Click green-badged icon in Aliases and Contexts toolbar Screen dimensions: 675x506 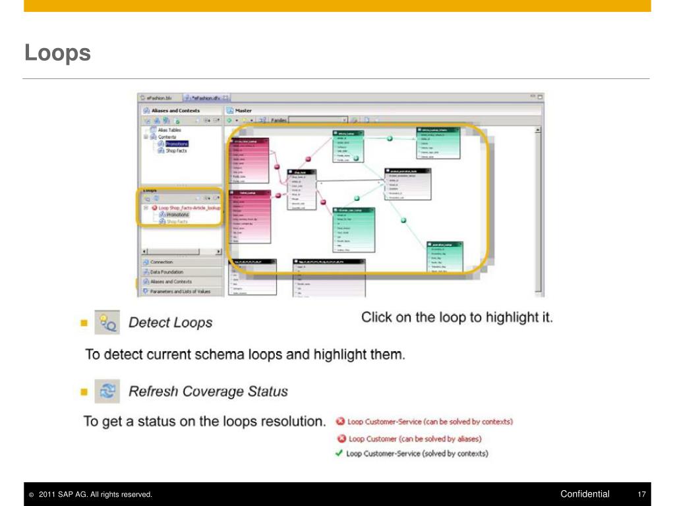177,121
